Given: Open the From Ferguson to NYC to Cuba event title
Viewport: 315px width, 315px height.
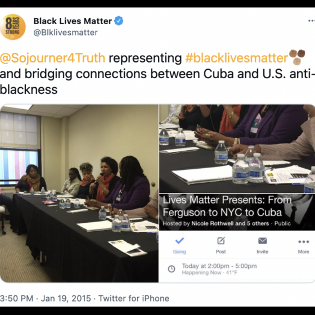Looking at the screenshot, I should (227, 206).
